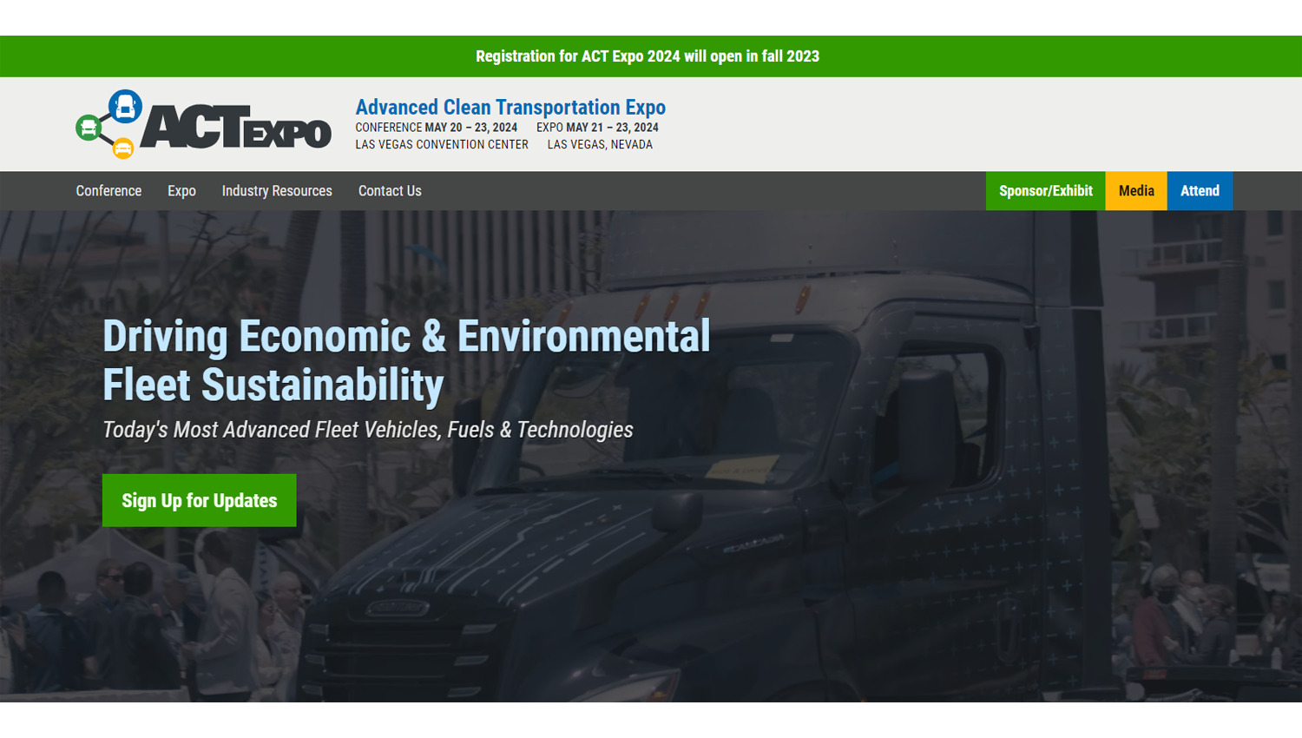Click the green registration announcement banner
Screen dimensions: 1302x738
click(648, 56)
